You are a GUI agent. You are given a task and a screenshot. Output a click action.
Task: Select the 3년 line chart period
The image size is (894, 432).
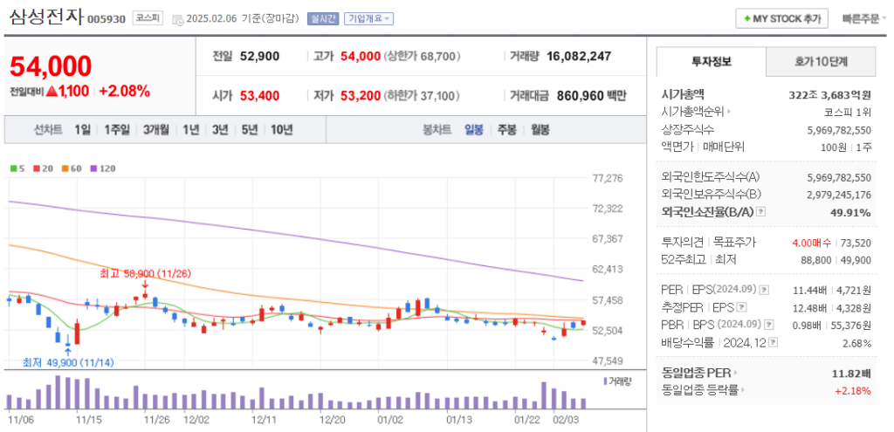coord(219,130)
